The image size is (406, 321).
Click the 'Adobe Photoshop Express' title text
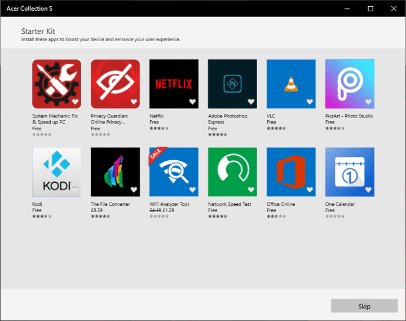pyautogui.click(x=228, y=119)
